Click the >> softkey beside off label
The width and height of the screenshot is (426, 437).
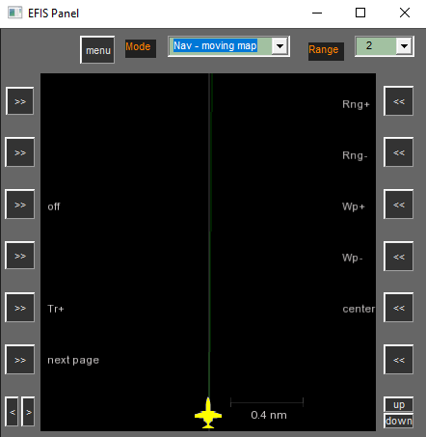click(20, 205)
